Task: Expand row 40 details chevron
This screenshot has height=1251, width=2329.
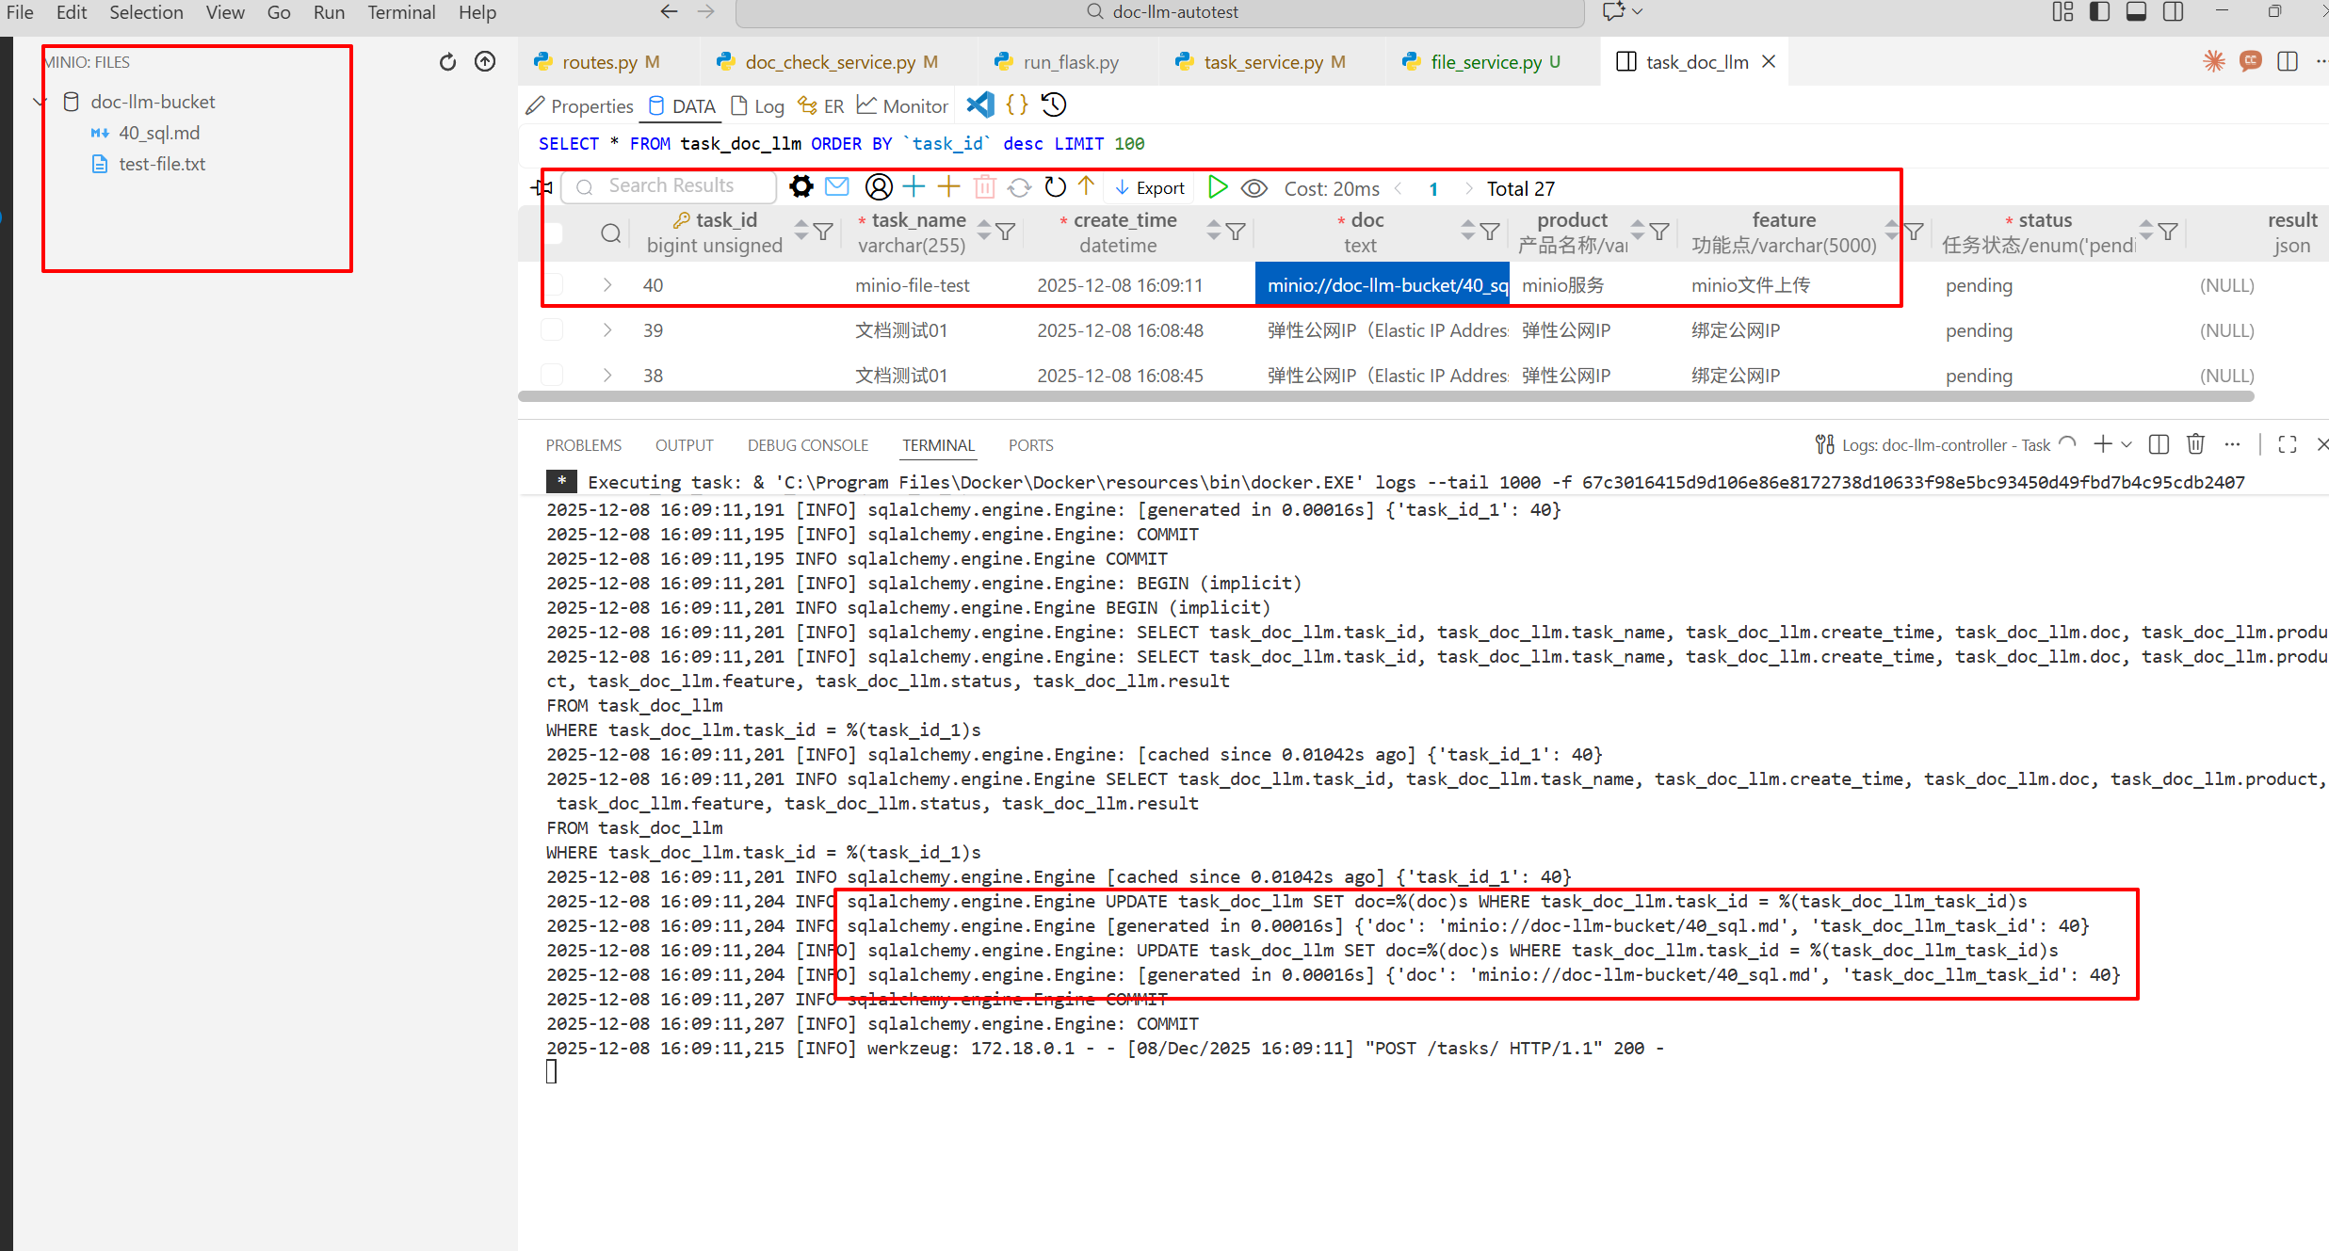Action: coord(607,285)
